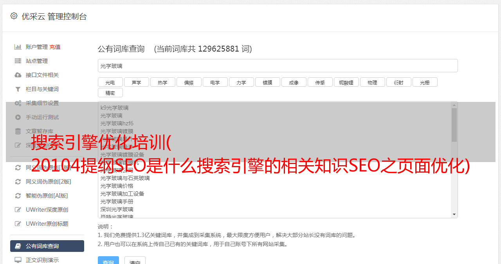Choose the 热学 tag button

(162, 82)
